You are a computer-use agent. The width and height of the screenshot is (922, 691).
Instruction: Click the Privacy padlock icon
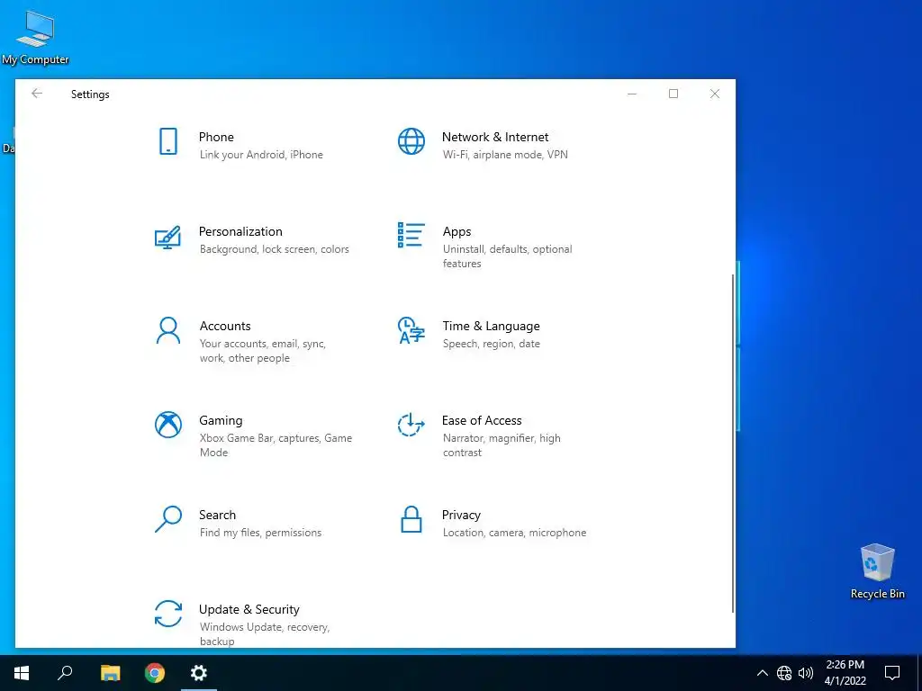pyautogui.click(x=411, y=519)
